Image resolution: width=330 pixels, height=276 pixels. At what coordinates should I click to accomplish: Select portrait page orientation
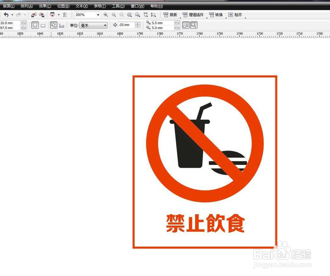35,25
